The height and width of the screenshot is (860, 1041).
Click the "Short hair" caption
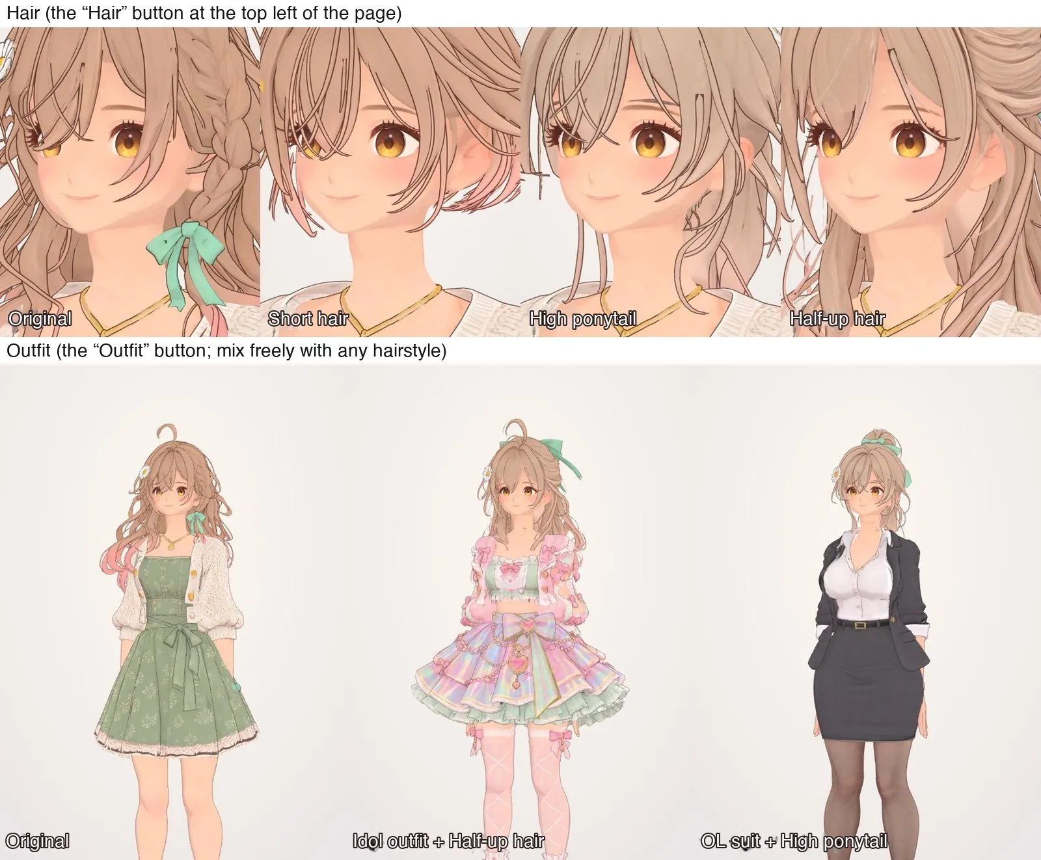coord(308,319)
